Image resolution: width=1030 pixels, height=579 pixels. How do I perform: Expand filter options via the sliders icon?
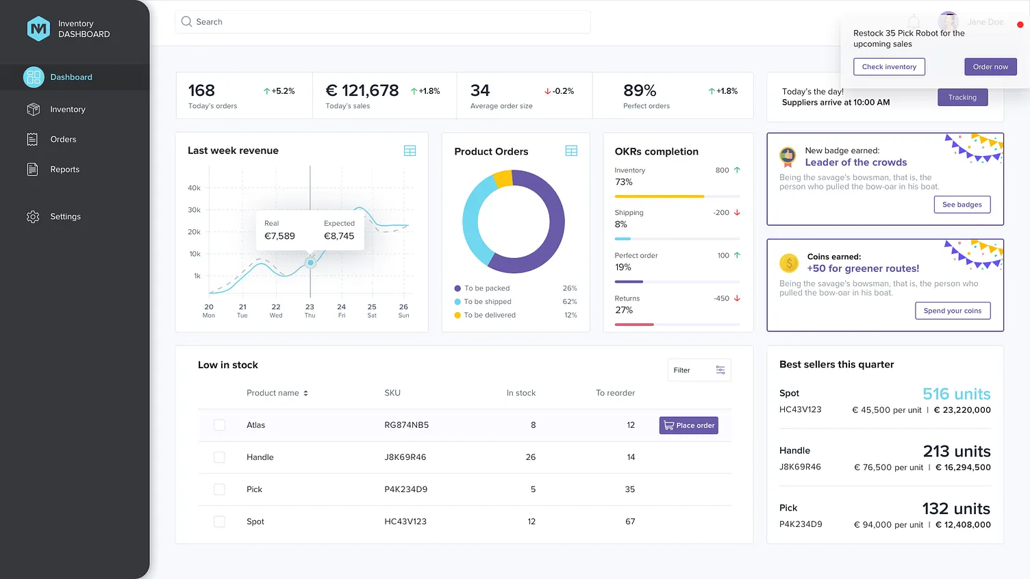tap(719, 370)
